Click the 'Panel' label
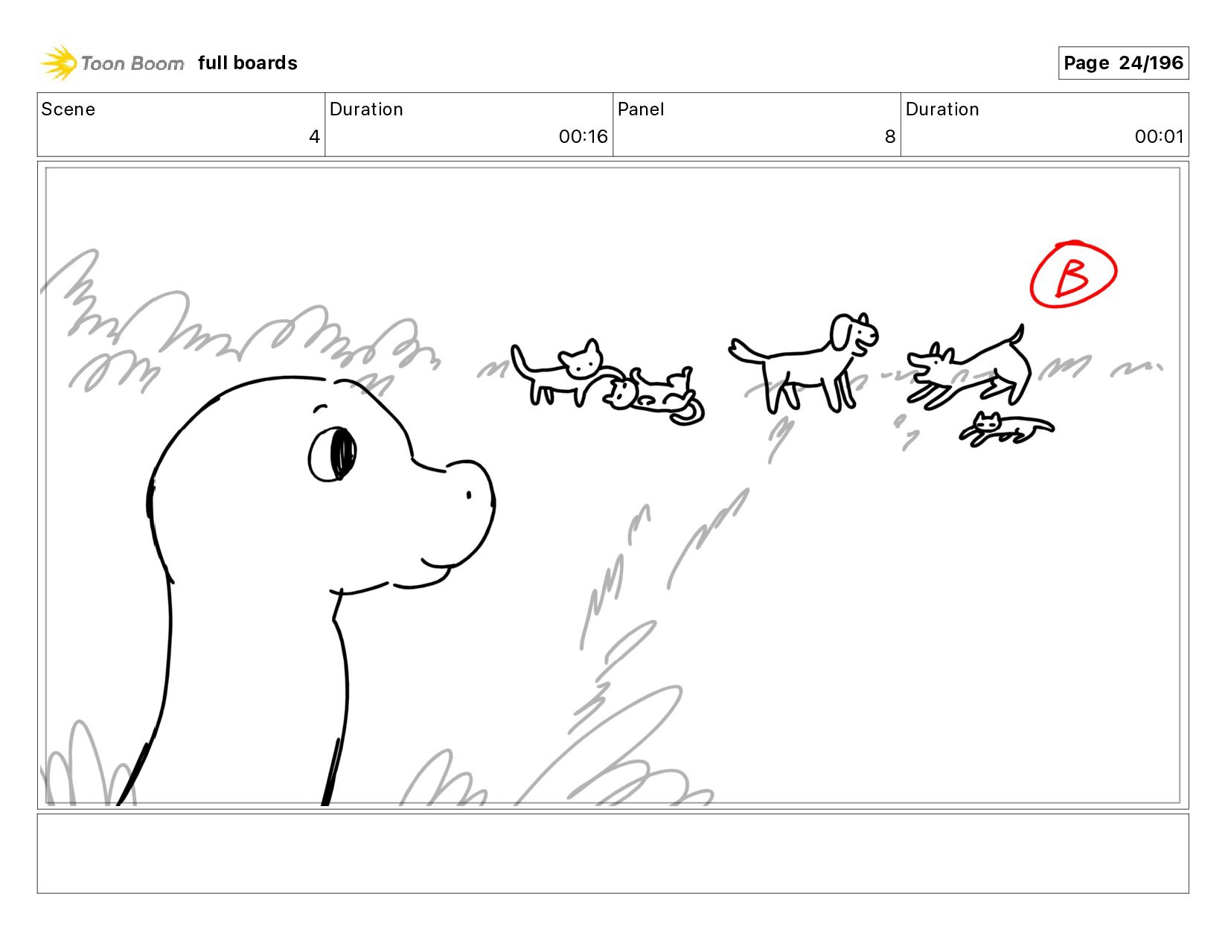 [641, 109]
